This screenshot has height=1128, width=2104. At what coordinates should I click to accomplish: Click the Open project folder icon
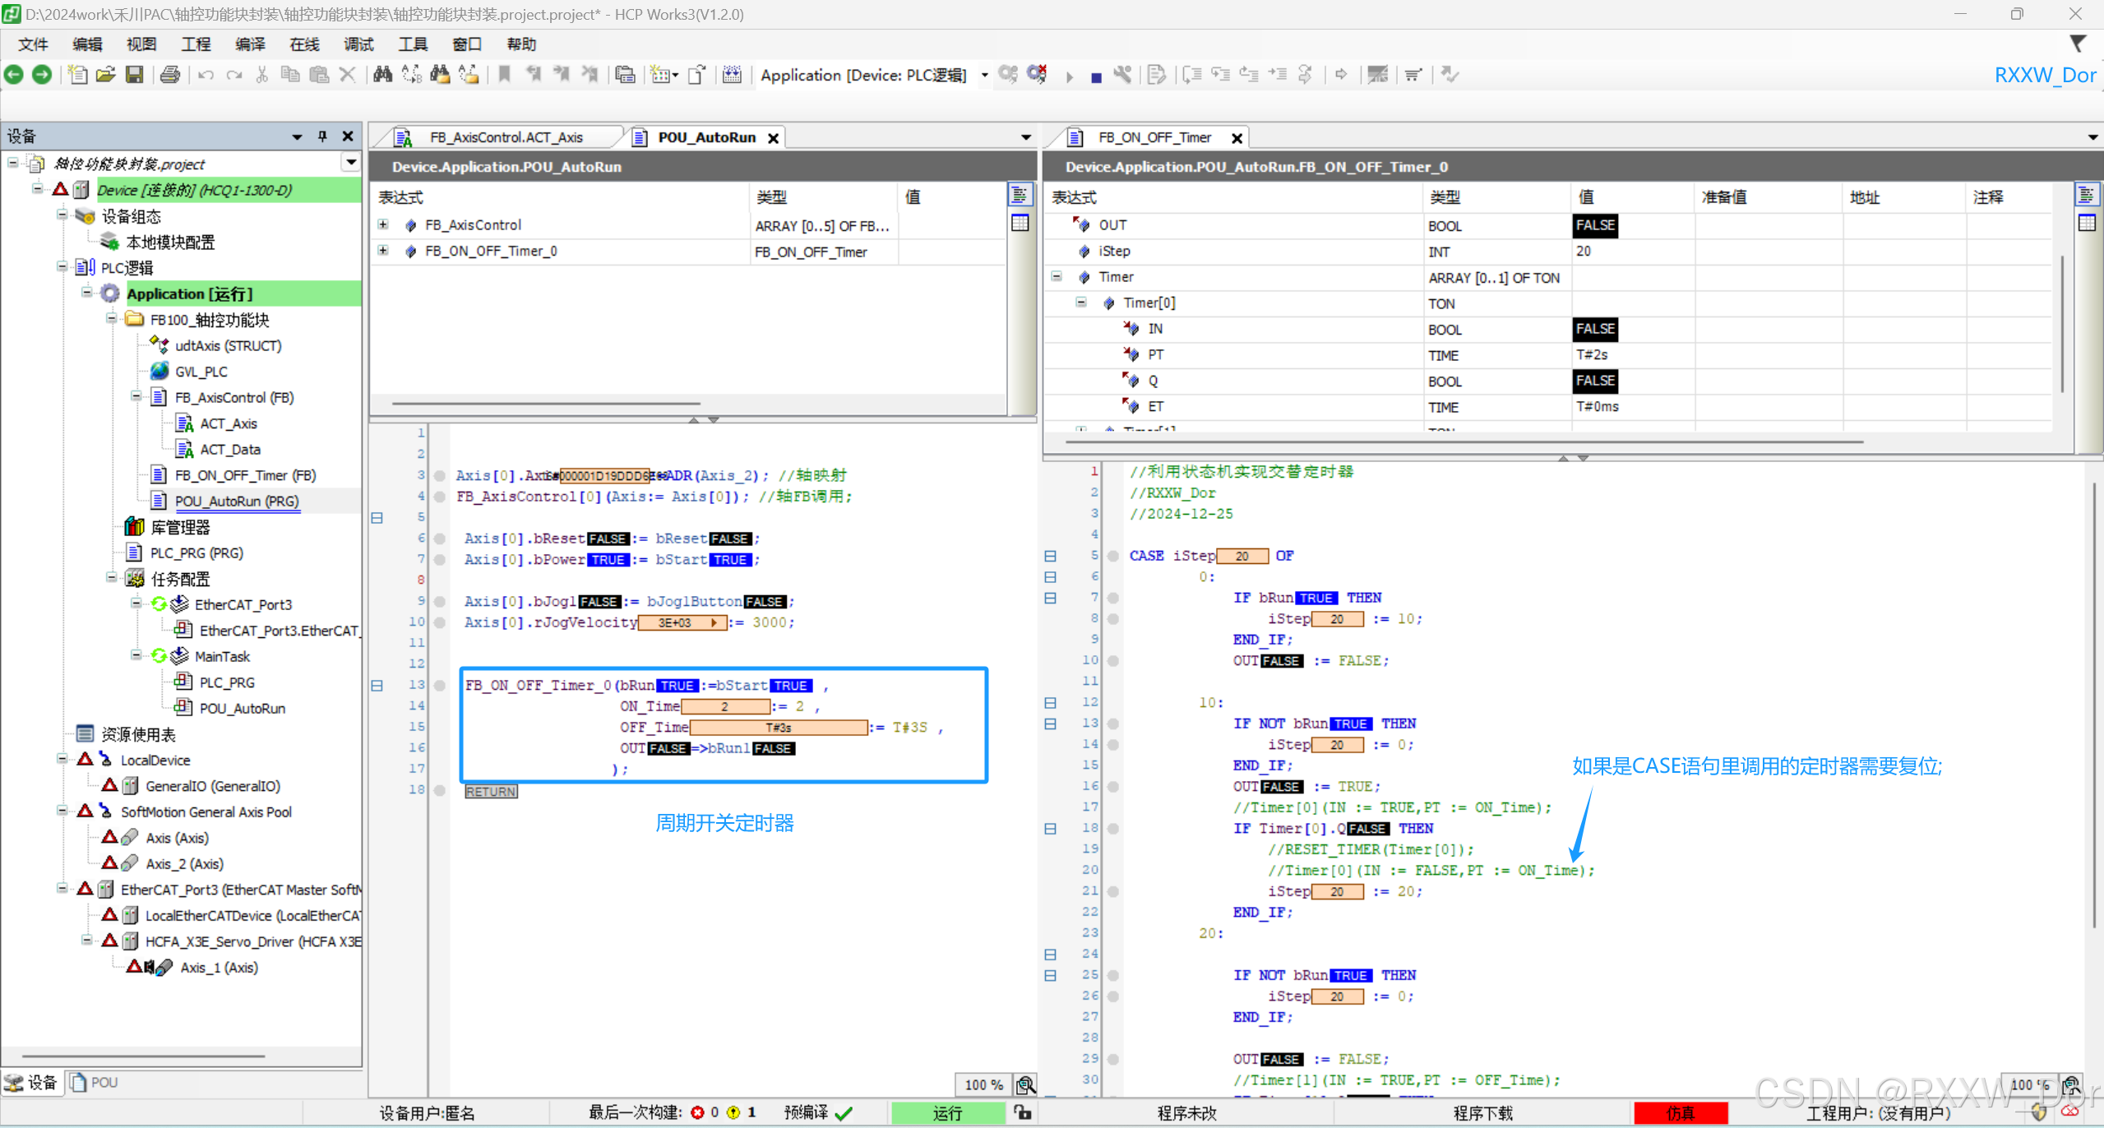(x=105, y=75)
